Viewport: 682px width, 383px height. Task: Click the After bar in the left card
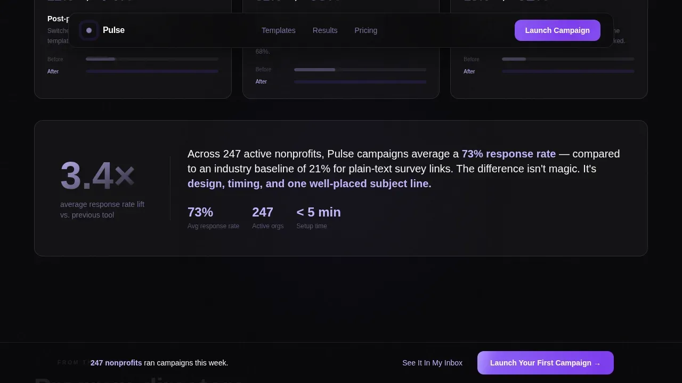click(x=152, y=71)
